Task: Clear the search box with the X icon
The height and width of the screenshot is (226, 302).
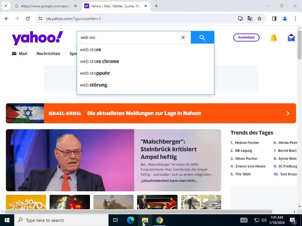Action: point(183,37)
